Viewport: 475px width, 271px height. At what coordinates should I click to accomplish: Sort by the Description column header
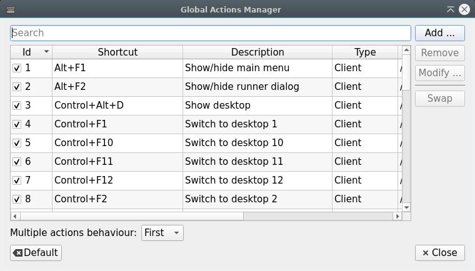tap(257, 52)
